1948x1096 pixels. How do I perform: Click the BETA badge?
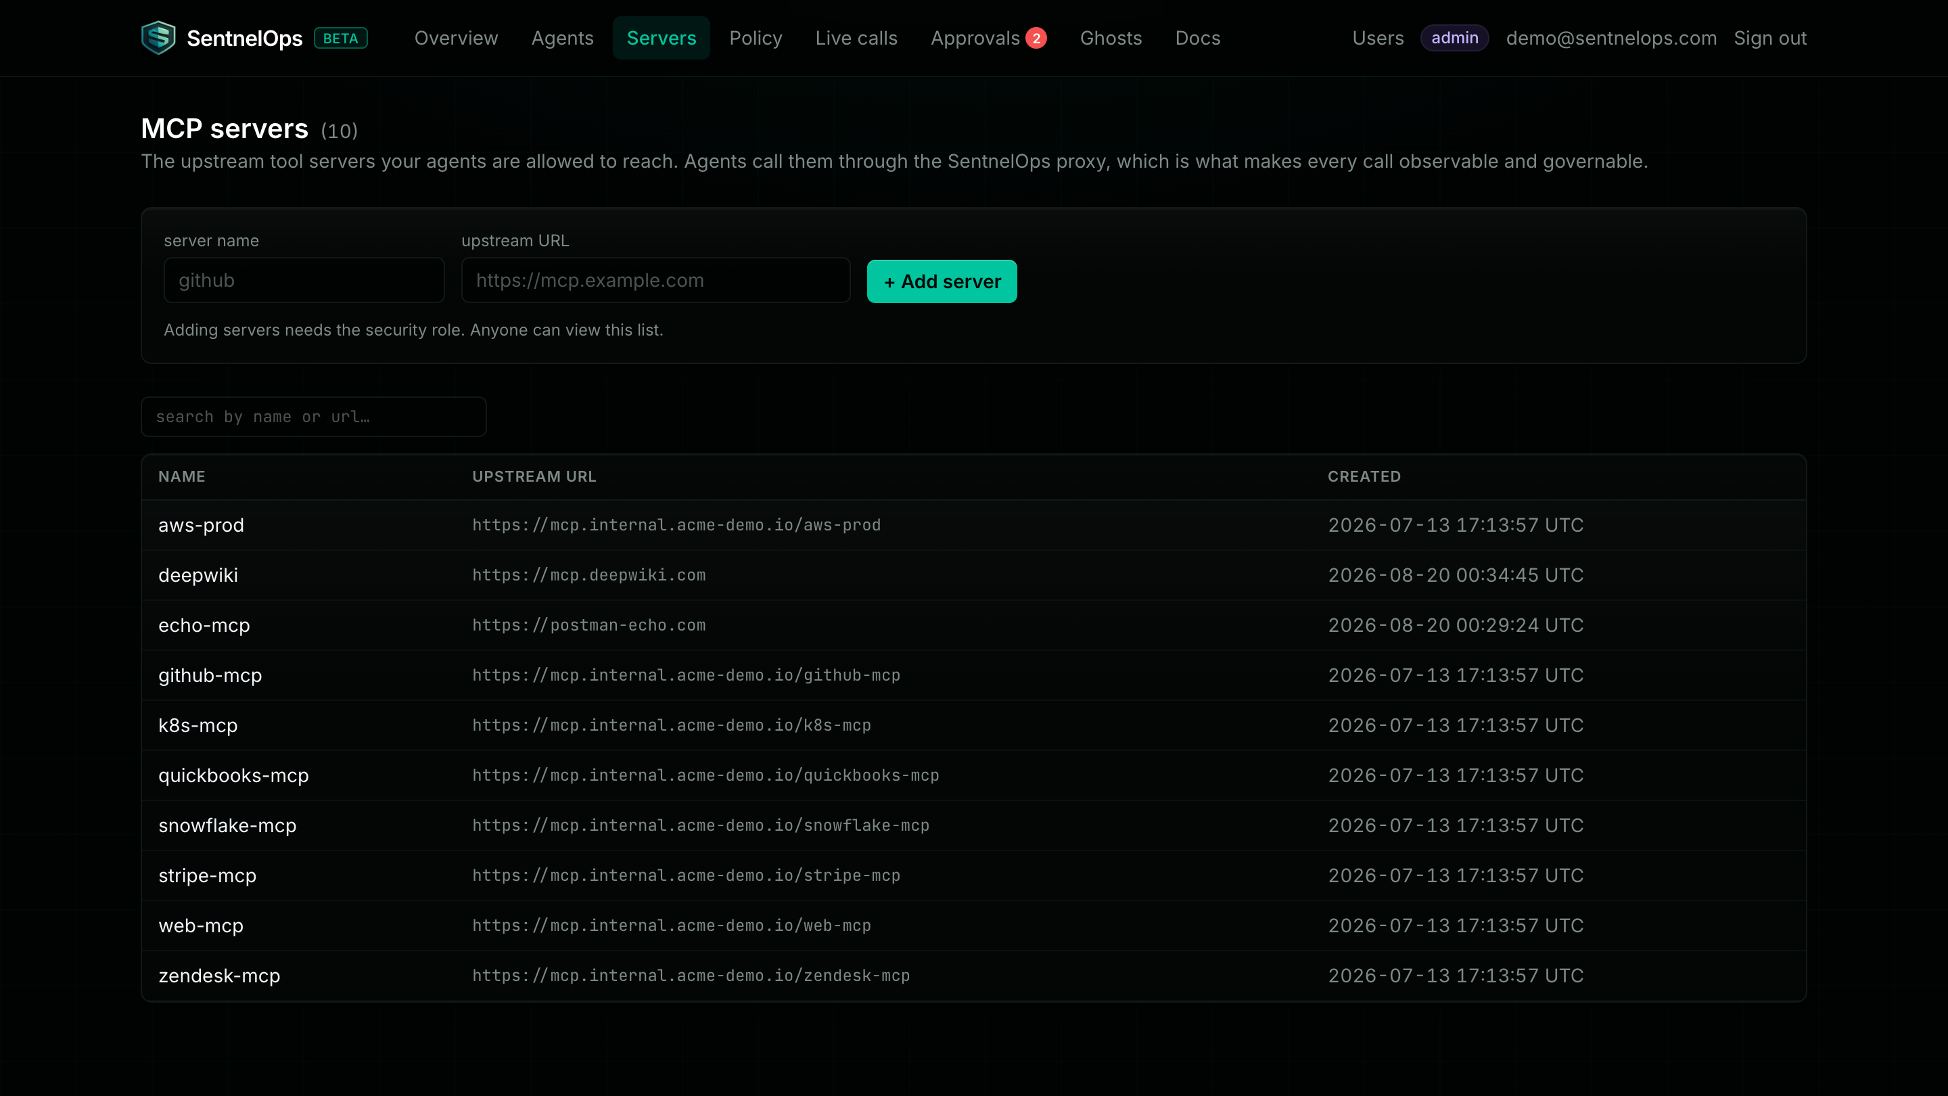pyautogui.click(x=340, y=38)
